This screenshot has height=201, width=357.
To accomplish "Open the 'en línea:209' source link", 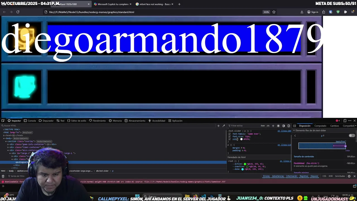I will (284, 131).
